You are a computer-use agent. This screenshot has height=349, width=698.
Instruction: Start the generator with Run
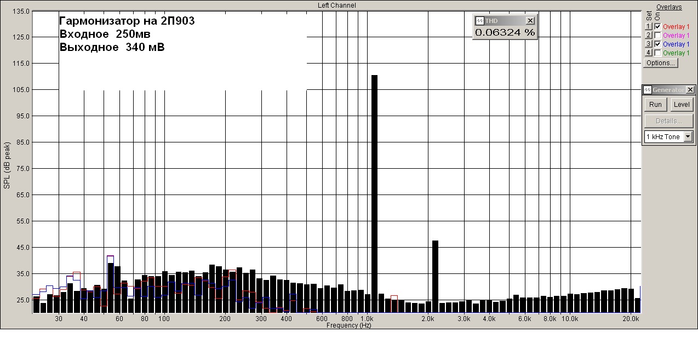tap(655, 104)
